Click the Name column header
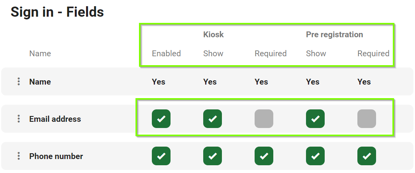The width and height of the screenshot is (415, 173). 40,54
